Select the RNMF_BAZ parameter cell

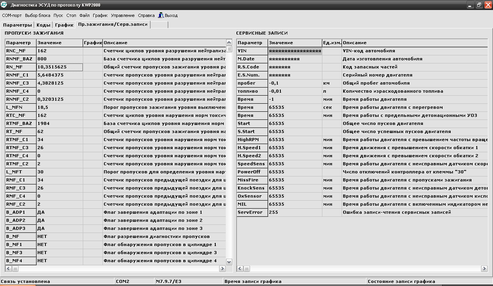(x=21, y=59)
